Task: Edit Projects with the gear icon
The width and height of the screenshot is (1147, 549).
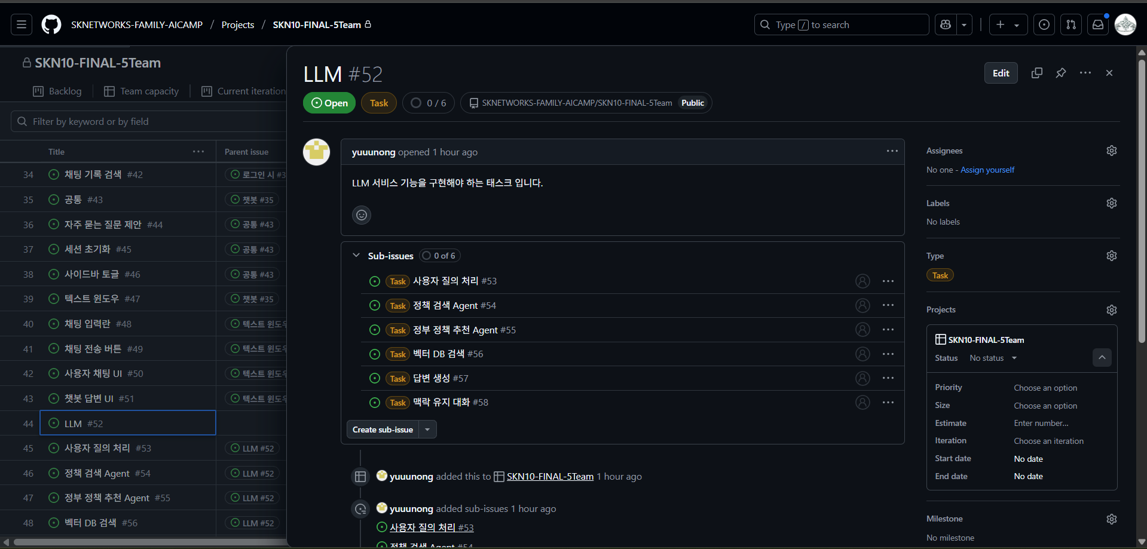Action: click(x=1112, y=310)
